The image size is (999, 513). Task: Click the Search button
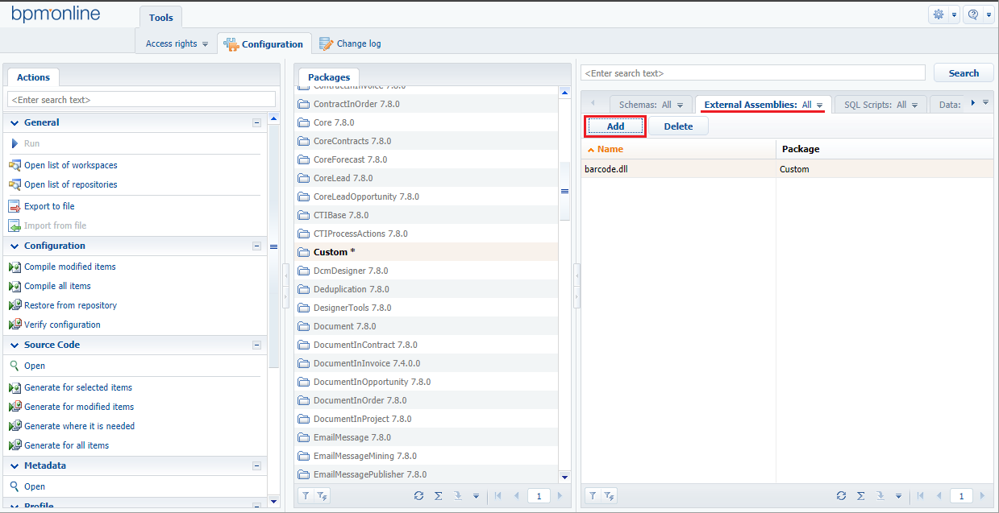[x=964, y=73]
